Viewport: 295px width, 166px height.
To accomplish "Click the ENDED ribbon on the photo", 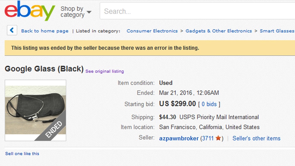I will click(54, 130).
